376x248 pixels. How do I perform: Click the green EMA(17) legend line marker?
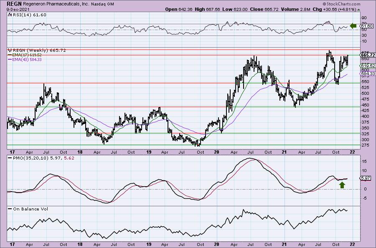10,55
